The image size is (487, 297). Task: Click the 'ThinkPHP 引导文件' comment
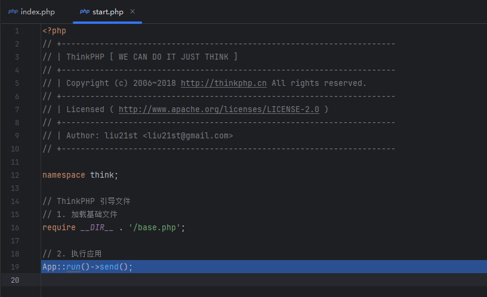pyautogui.click(x=87, y=201)
